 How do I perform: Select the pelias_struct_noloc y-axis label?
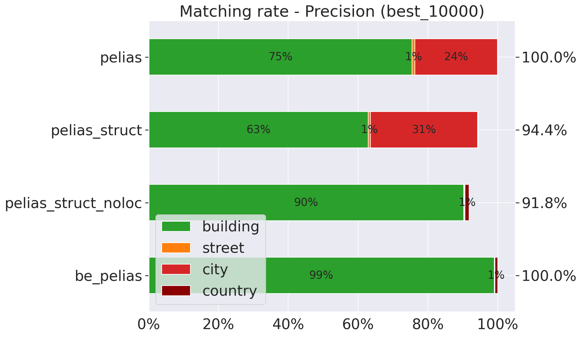[x=73, y=203]
